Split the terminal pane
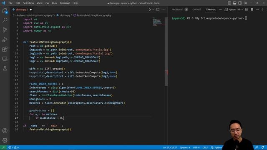The width and height of the screenshot is (267, 150). coord(247,10)
